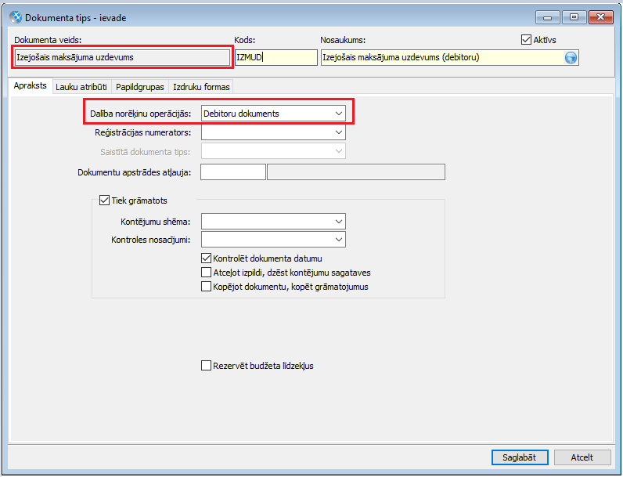Select the Izdruku formas tab
The width and height of the screenshot is (623, 477).
point(201,87)
